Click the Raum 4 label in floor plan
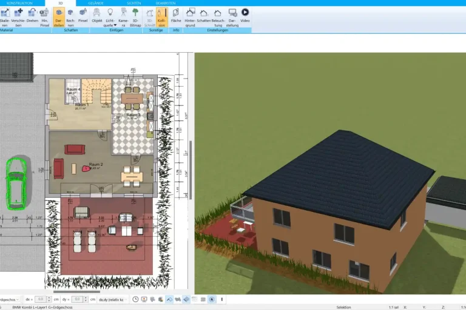 click(73, 89)
